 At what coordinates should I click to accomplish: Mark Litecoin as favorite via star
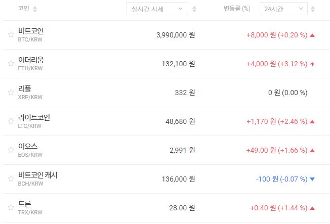pyautogui.click(x=11, y=121)
